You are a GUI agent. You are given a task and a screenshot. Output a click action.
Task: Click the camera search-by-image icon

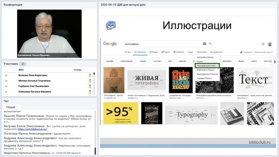point(204,44)
